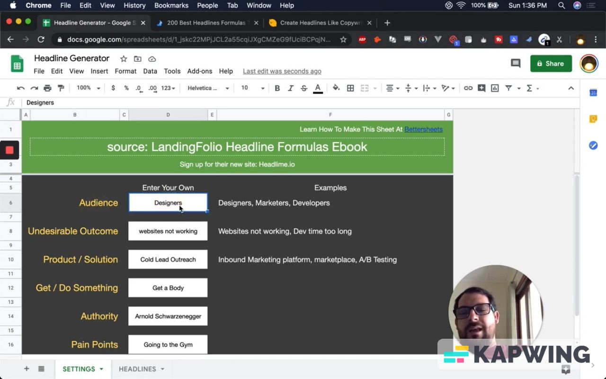
Task: Apply bold formatting
Action: tap(277, 88)
